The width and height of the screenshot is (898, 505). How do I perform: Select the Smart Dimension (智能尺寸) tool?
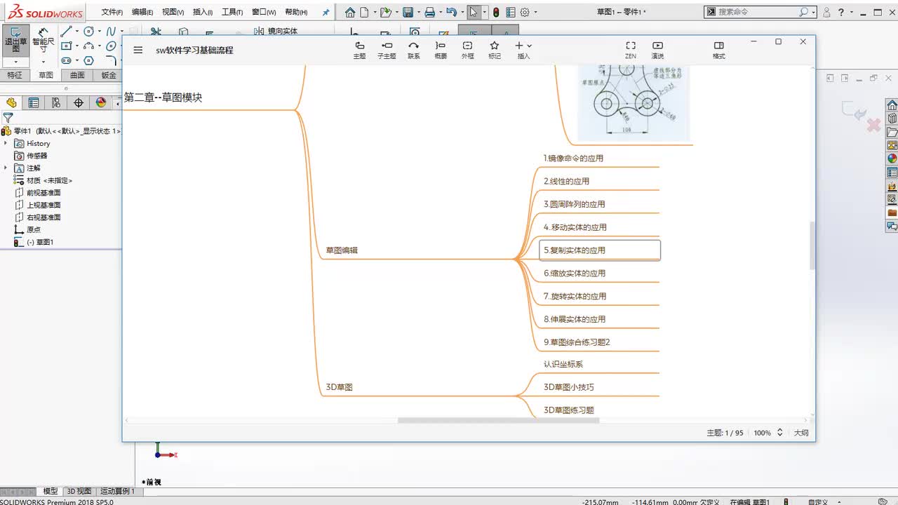click(43, 41)
